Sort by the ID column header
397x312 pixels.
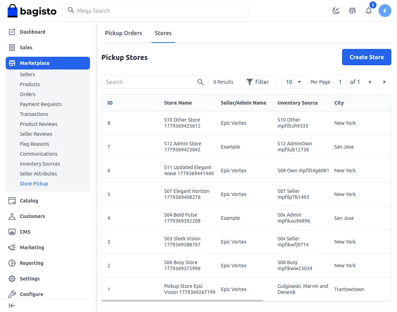(x=110, y=103)
